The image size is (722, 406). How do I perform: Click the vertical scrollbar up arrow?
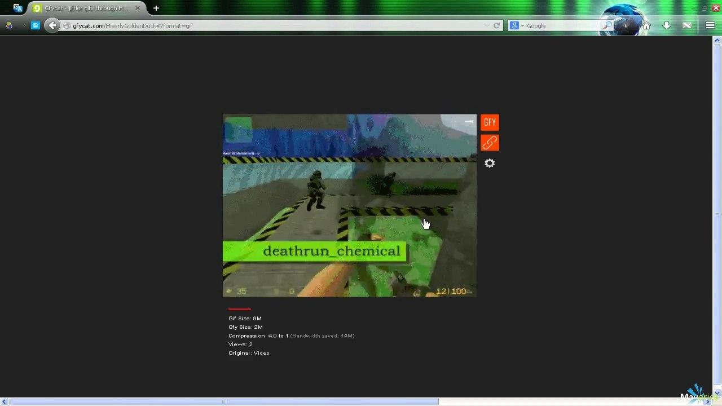(717, 41)
